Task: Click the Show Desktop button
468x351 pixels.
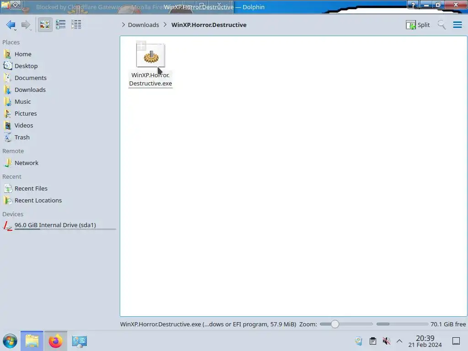Action: 456,341
